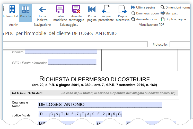
Task: Click Diminuisci zoom
Action: [145, 13]
